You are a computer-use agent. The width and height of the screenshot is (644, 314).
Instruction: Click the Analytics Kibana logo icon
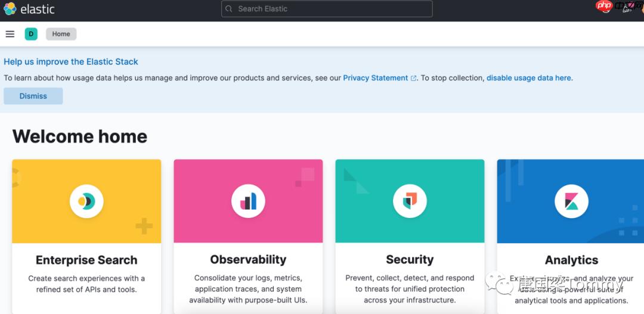[x=571, y=201]
